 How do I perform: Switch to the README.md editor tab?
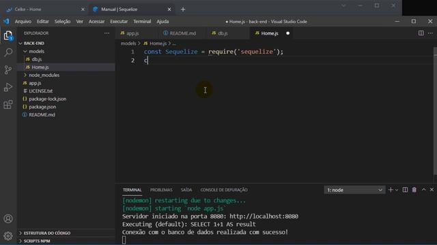(x=182, y=33)
